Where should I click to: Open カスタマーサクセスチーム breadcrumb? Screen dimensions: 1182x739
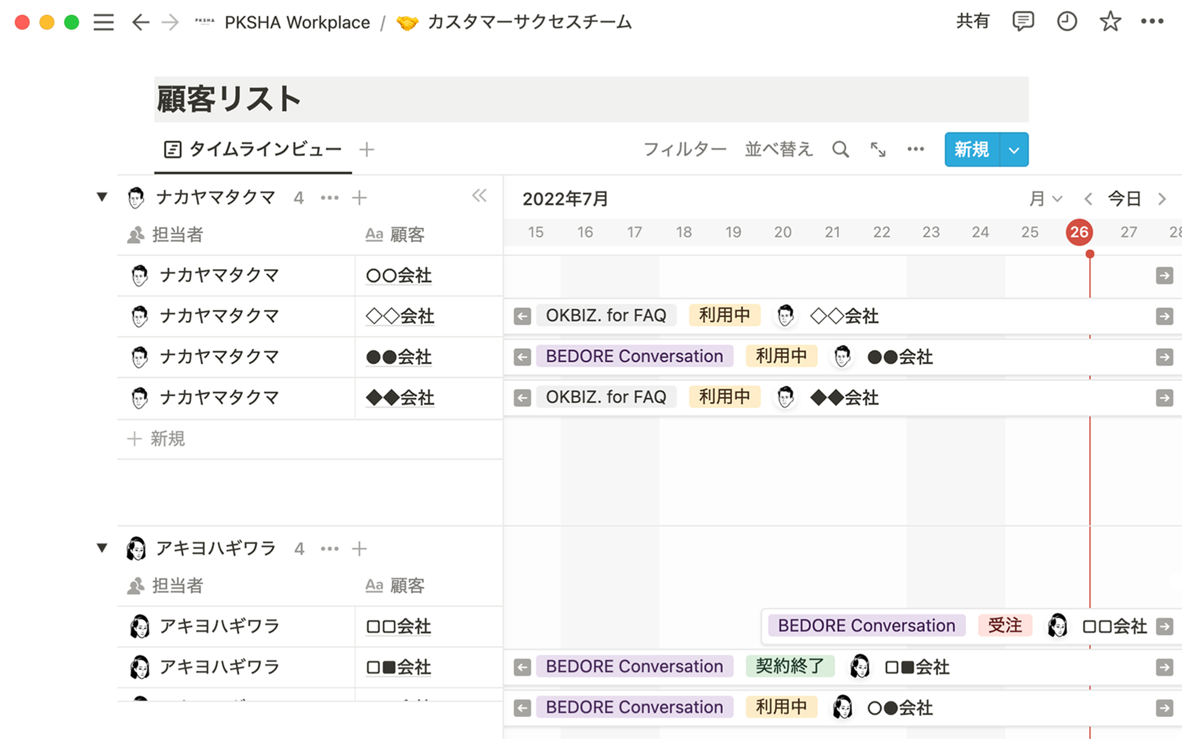point(515,23)
